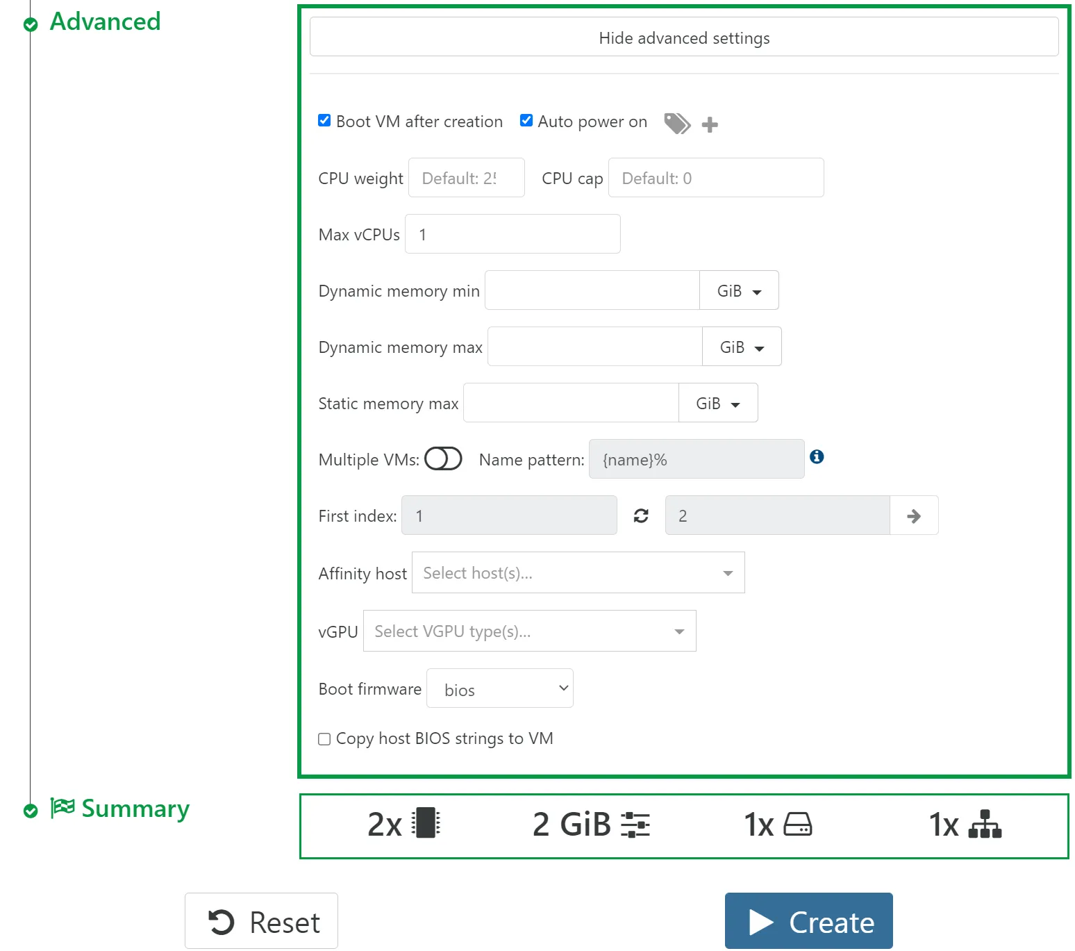Enable the Multiple VMs toggle switch
This screenshot has width=1075, height=951.
(443, 459)
